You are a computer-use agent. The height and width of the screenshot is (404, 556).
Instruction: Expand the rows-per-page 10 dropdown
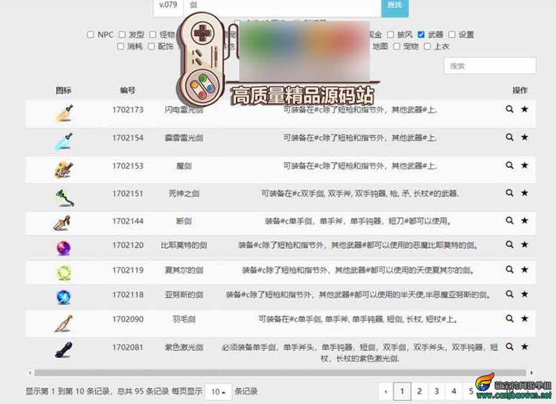click(x=218, y=392)
